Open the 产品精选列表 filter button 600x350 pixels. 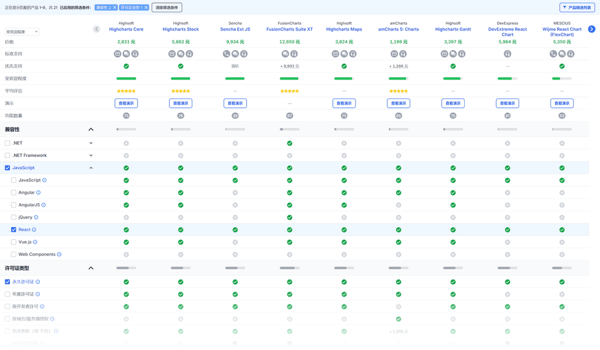click(x=577, y=8)
